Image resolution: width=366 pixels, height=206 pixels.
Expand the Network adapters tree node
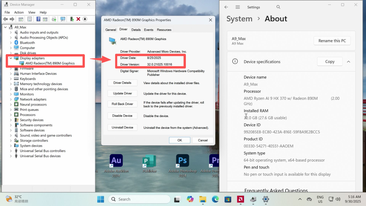pos(11,99)
